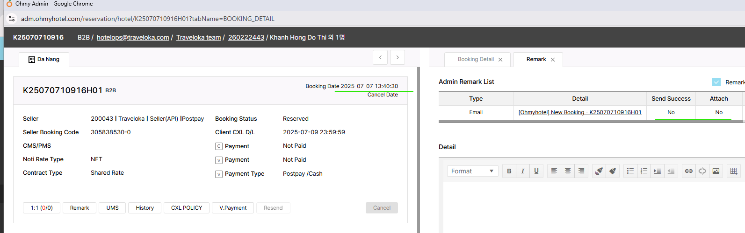
Task: Insert a numbered list
Action: pyautogui.click(x=644, y=171)
